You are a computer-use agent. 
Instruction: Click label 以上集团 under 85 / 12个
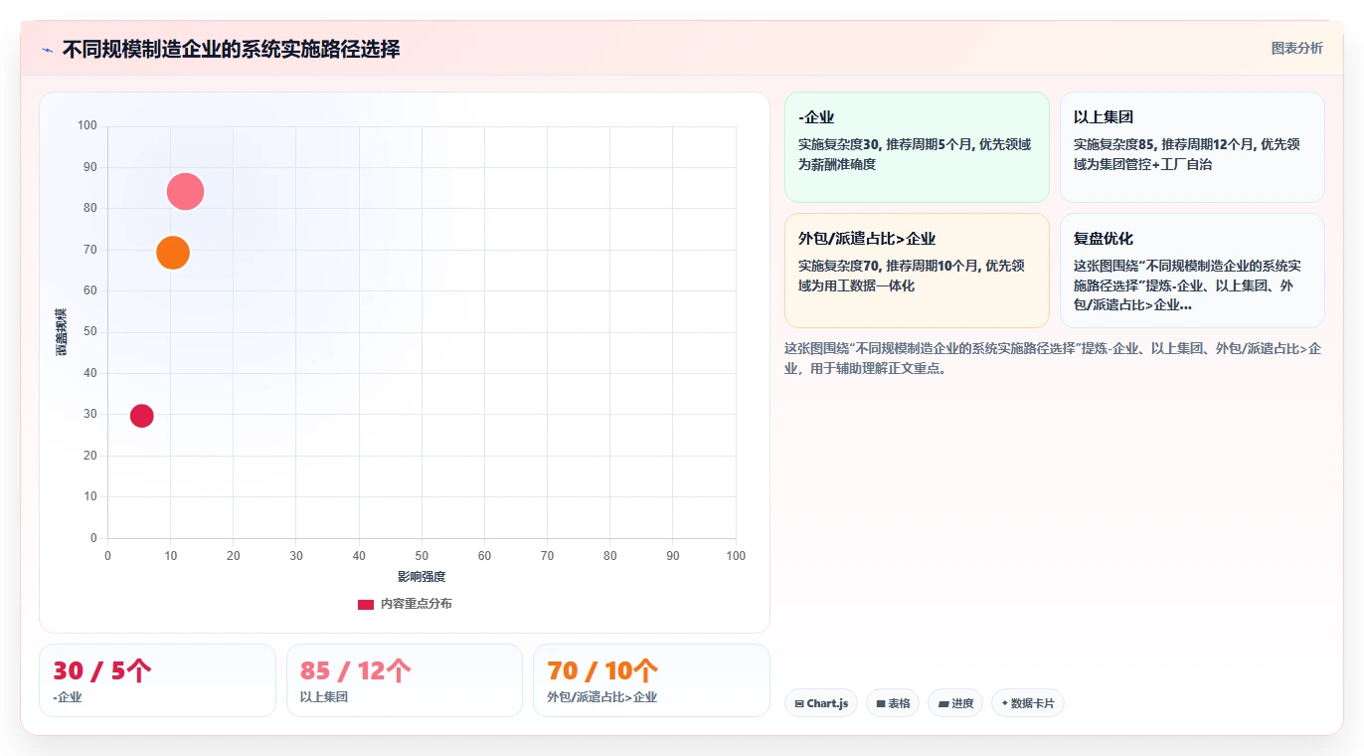coord(324,697)
